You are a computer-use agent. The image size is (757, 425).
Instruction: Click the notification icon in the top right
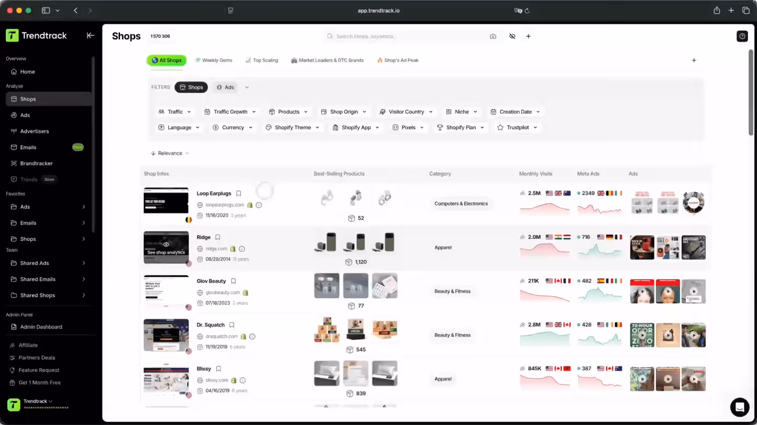point(742,36)
